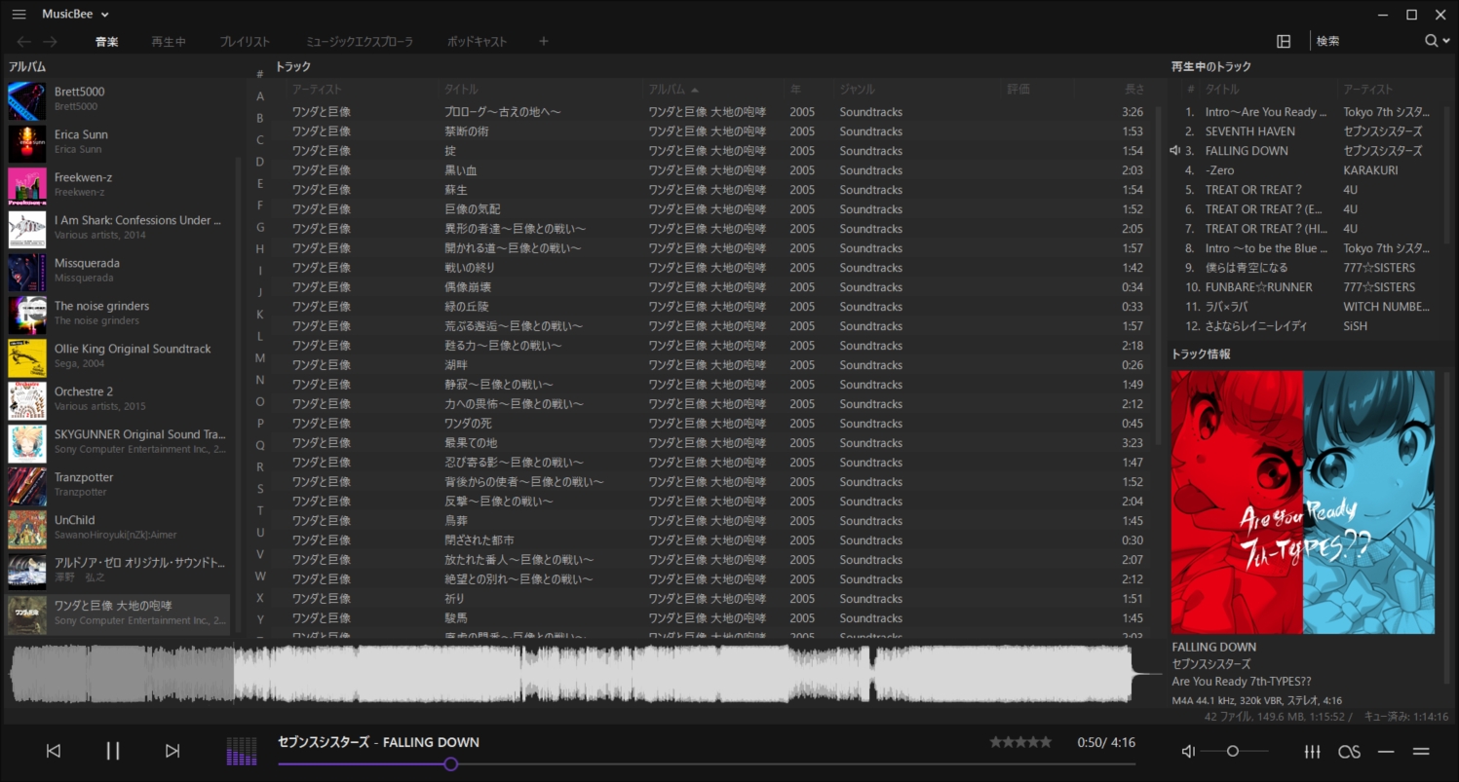Mute audio with the speaker icon
The height and width of the screenshot is (782, 1459).
[x=1188, y=751]
